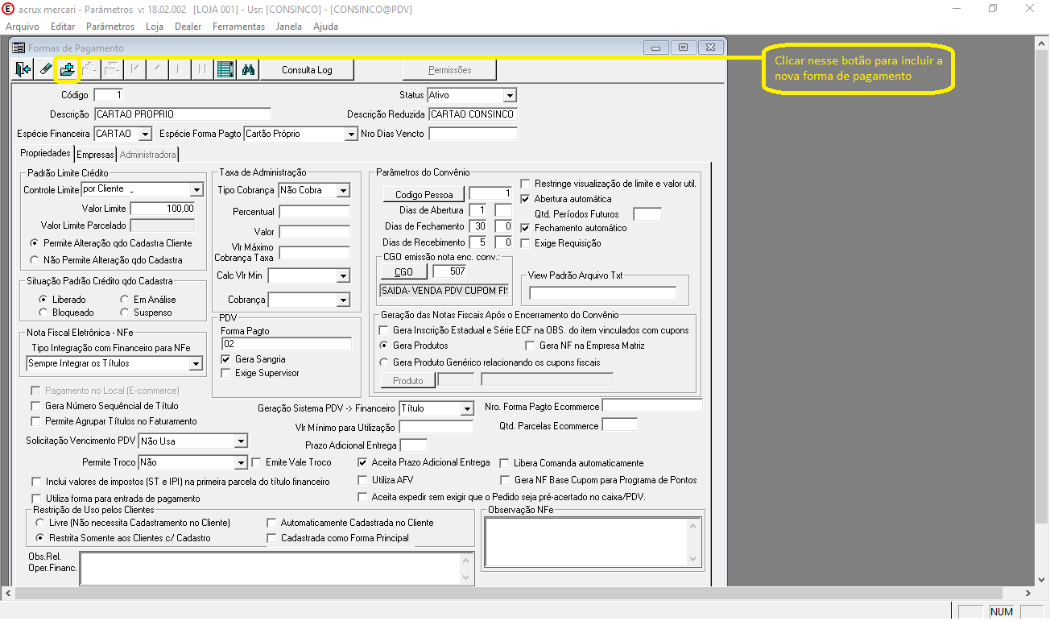Open Controle Limite dropdown

tap(196, 190)
